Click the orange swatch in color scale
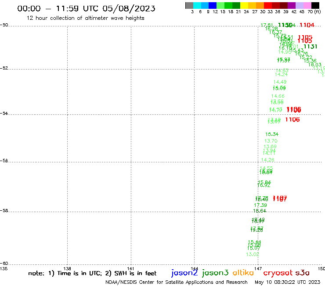This screenshot has width=325, height=286. (260, 5)
